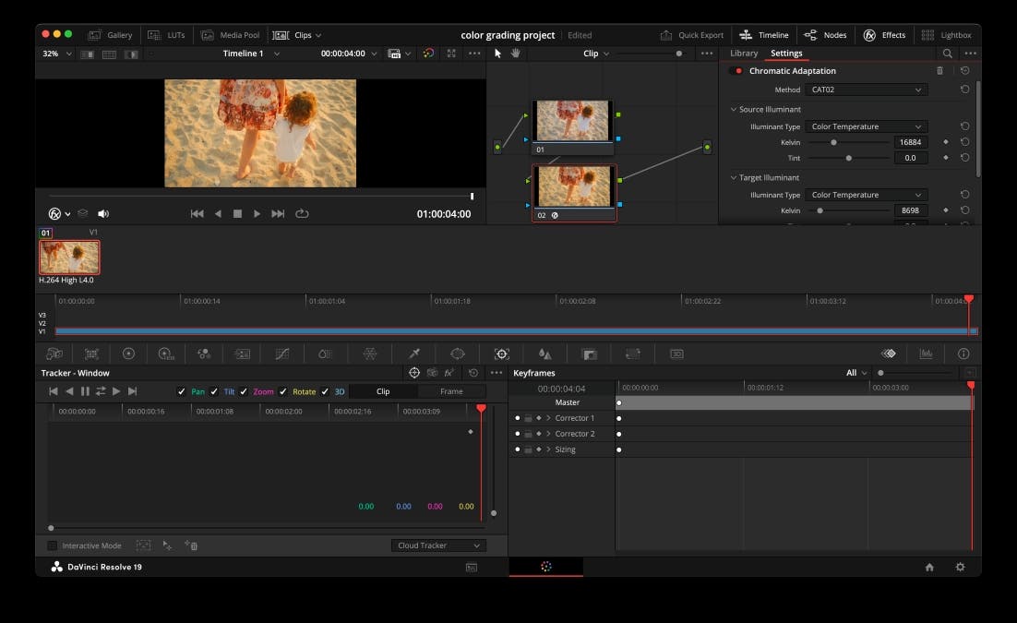Switch to the Library tab

coord(744,53)
